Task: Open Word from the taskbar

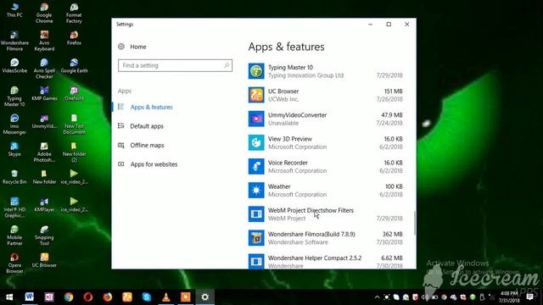Action: pyautogui.click(x=30, y=297)
